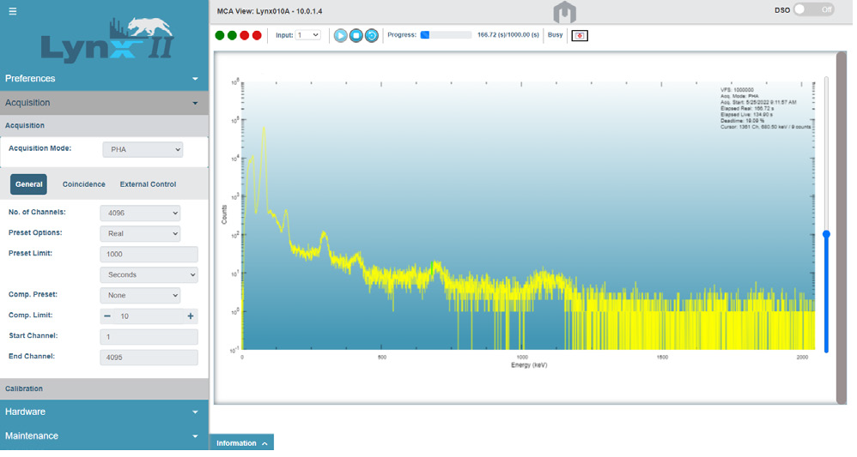Switch to the Coincidence tab
The width and height of the screenshot is (857, 457).
(x=84, y=184)
